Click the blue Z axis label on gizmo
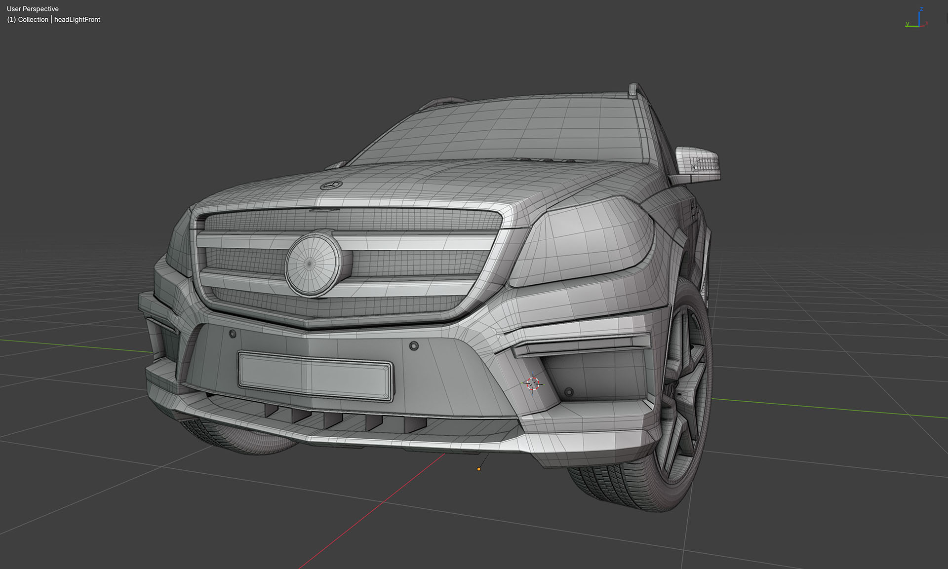The width and height of the screenshot is (948, 569). point(921,9)
